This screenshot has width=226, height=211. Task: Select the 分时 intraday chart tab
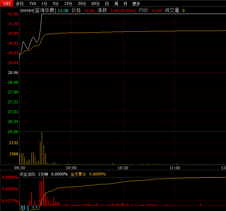7,3
